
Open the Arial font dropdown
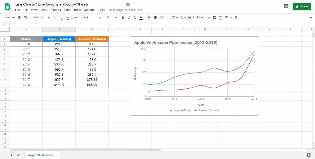(x=92, y=18)
